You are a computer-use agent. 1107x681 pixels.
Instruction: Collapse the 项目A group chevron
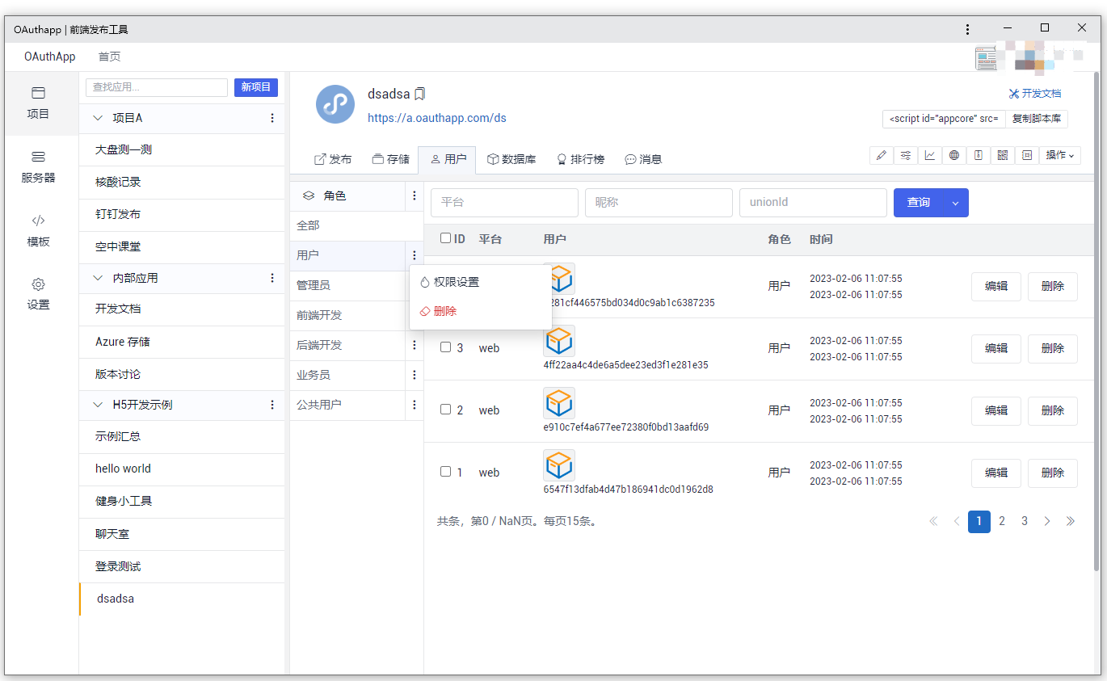click(99, 118)
